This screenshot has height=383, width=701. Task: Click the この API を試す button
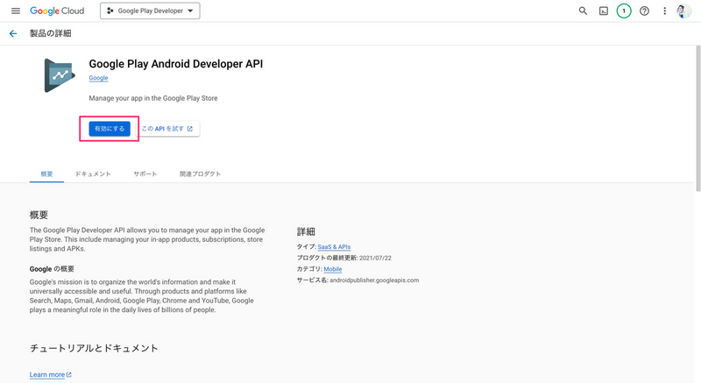click(167, 129)
